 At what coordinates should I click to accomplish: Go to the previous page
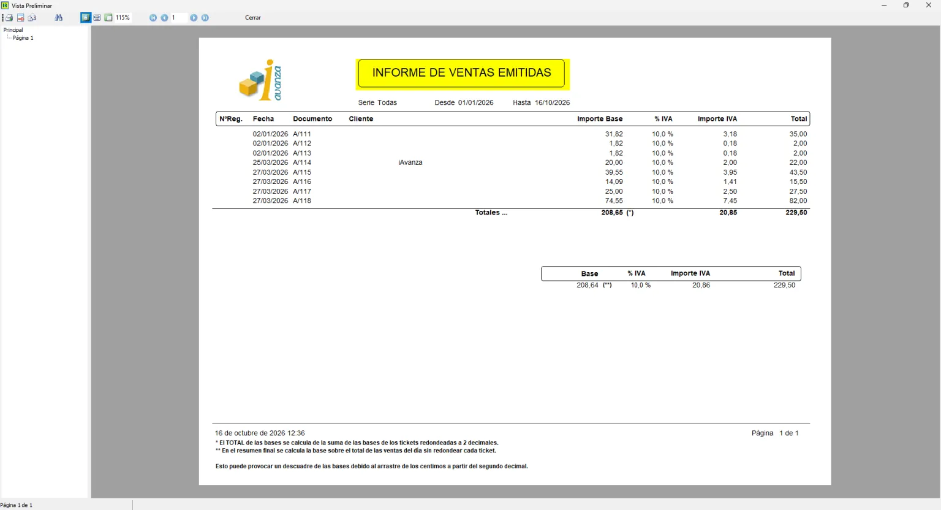[164, 18]
